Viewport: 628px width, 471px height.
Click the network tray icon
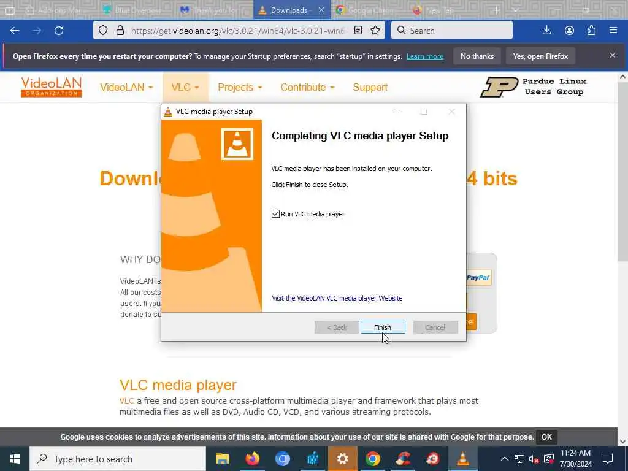[x=519, y=459]
